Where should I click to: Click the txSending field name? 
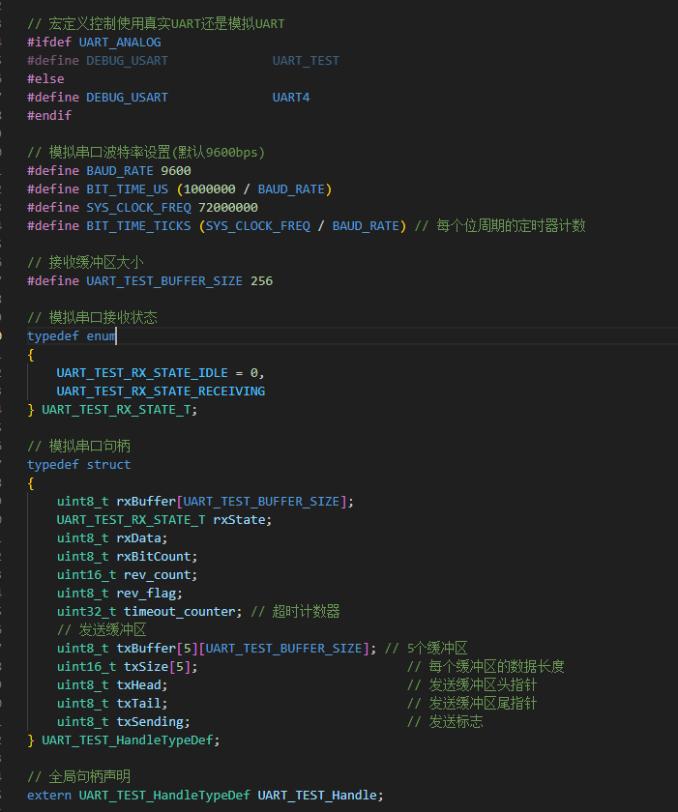[x=150, y=722]
